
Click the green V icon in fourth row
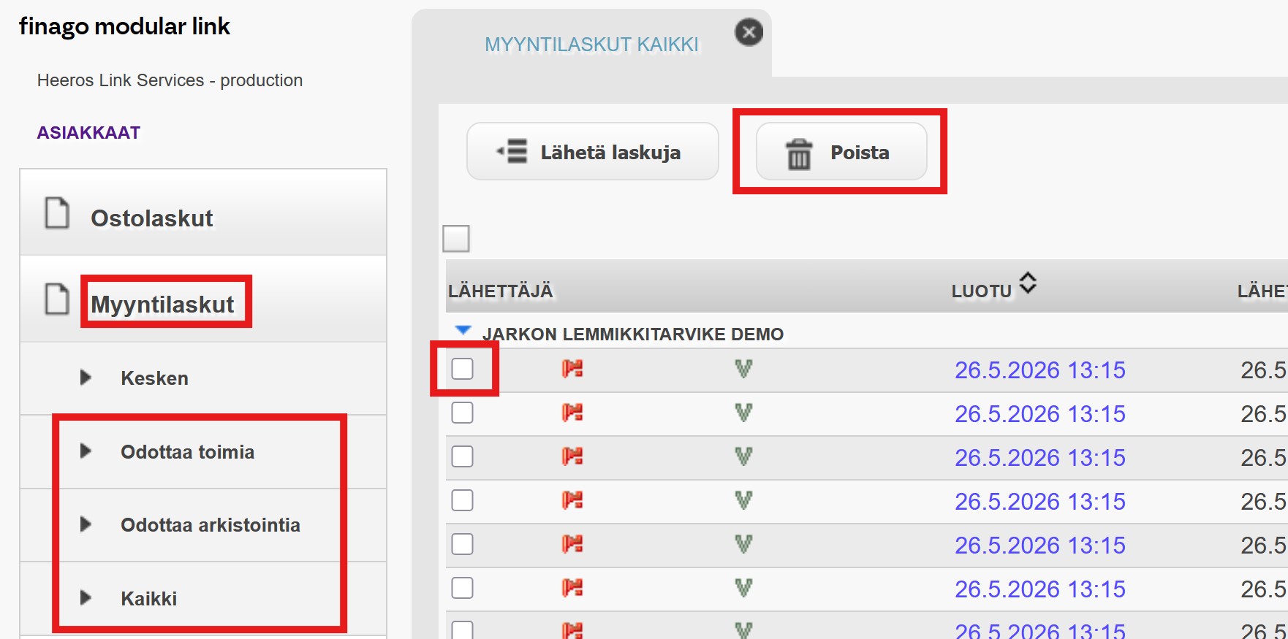click(743, 500)
